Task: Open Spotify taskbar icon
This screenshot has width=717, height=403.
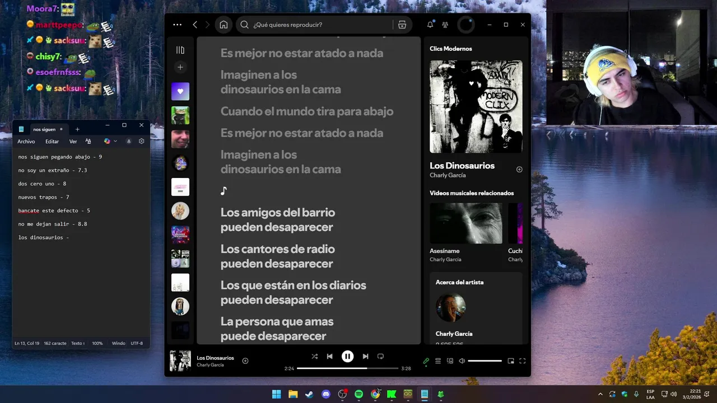Action: (x=359, y=394)
